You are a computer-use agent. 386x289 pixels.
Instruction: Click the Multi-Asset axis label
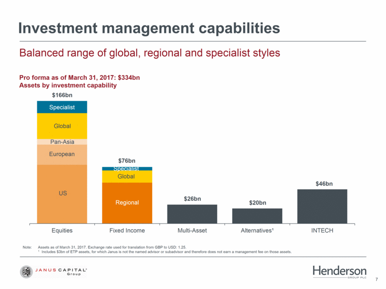pyautogui.click(x=192, y=230)
